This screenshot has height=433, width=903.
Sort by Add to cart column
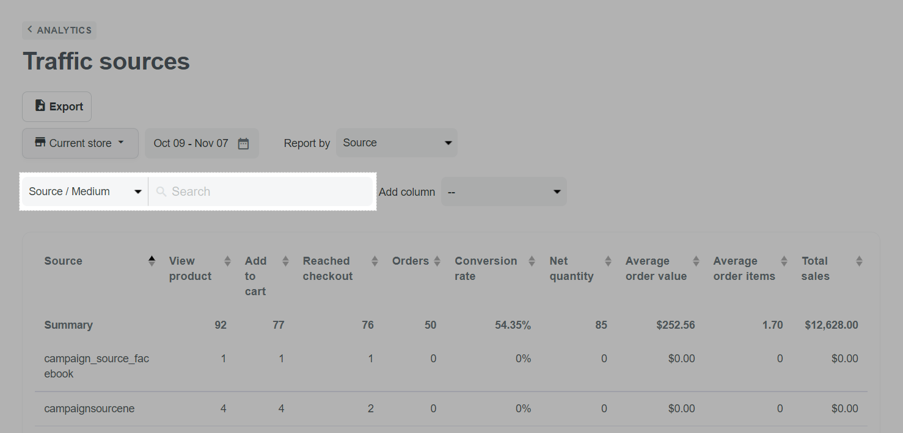click(x=285, y=261)
